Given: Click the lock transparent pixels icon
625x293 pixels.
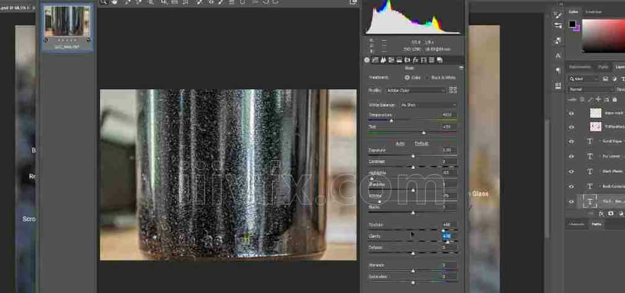Looking at the screenshot, I should coord(582,100).
